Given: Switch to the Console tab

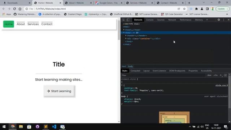Looking at the screenshot, I should tap(150, 20).
